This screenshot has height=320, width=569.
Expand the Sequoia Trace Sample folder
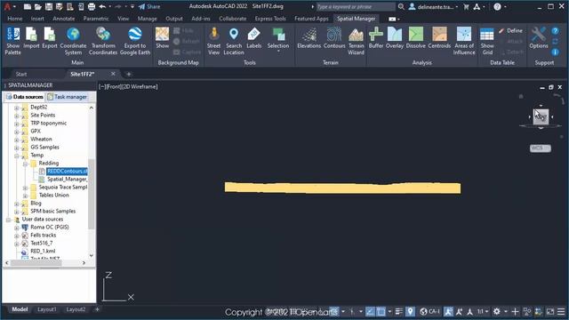[x=25, y=188]
